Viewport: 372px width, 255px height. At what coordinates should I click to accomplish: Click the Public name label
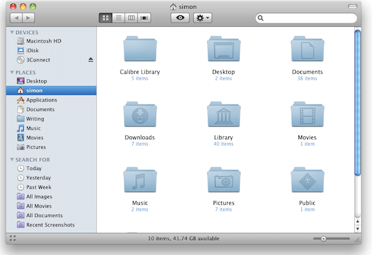point(307,203)
